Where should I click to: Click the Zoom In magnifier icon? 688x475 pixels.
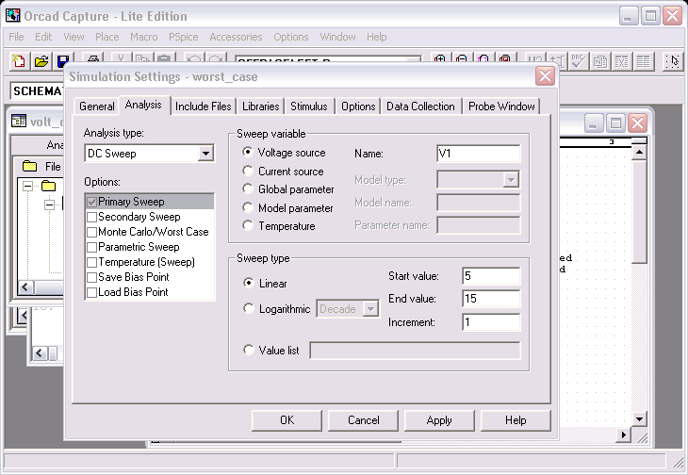click(440, 59)
